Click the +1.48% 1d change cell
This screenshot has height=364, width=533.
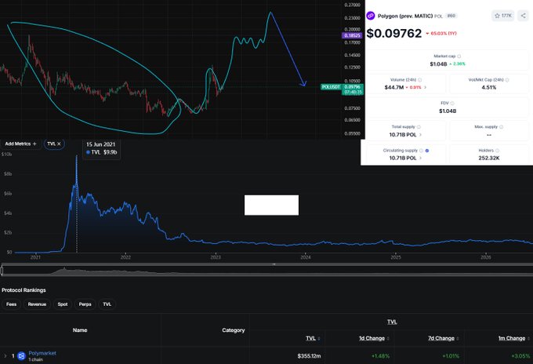[380, 356]
